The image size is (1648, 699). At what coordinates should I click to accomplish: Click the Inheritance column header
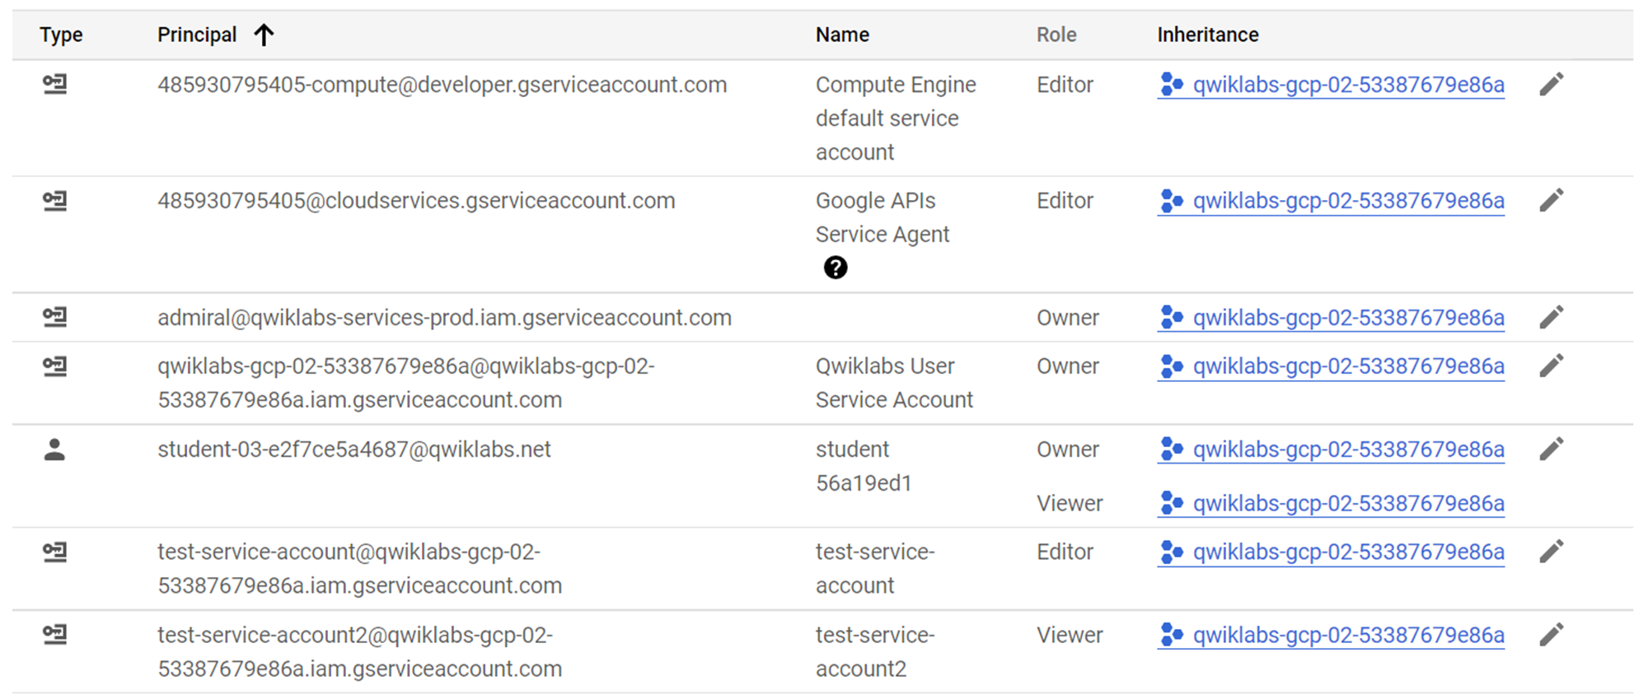[x=1207, y=35]
